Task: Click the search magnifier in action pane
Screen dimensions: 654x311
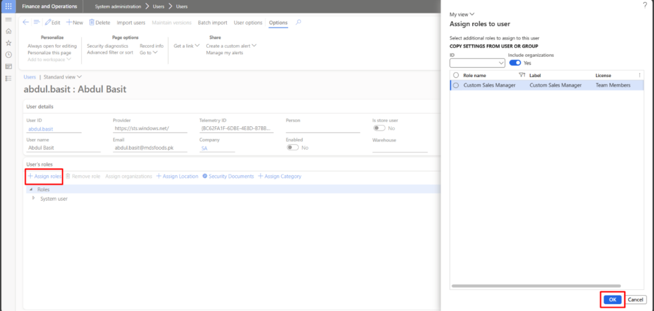Action: [x=298, y=22]
